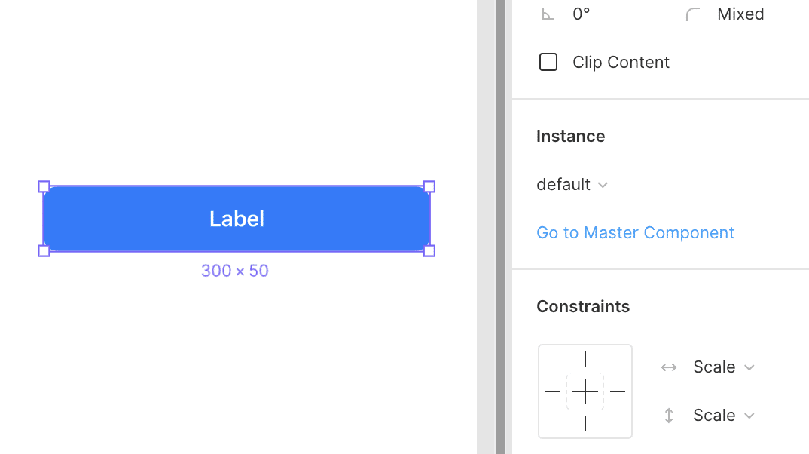Screen dimensions: 809x454
Task: Click center plus in constraints widget
Action: [x=585, y=391]
